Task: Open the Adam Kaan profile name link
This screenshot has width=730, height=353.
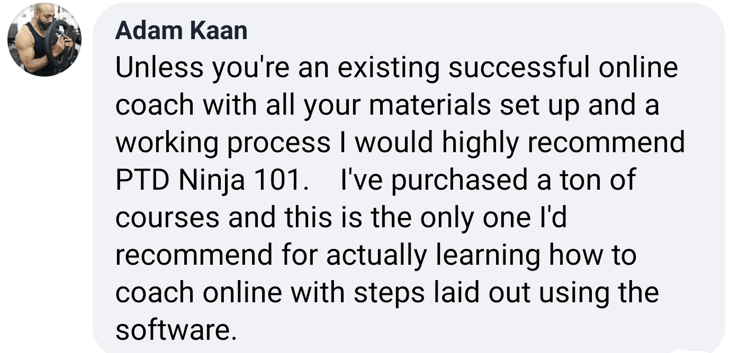Action: coord(181,31)
